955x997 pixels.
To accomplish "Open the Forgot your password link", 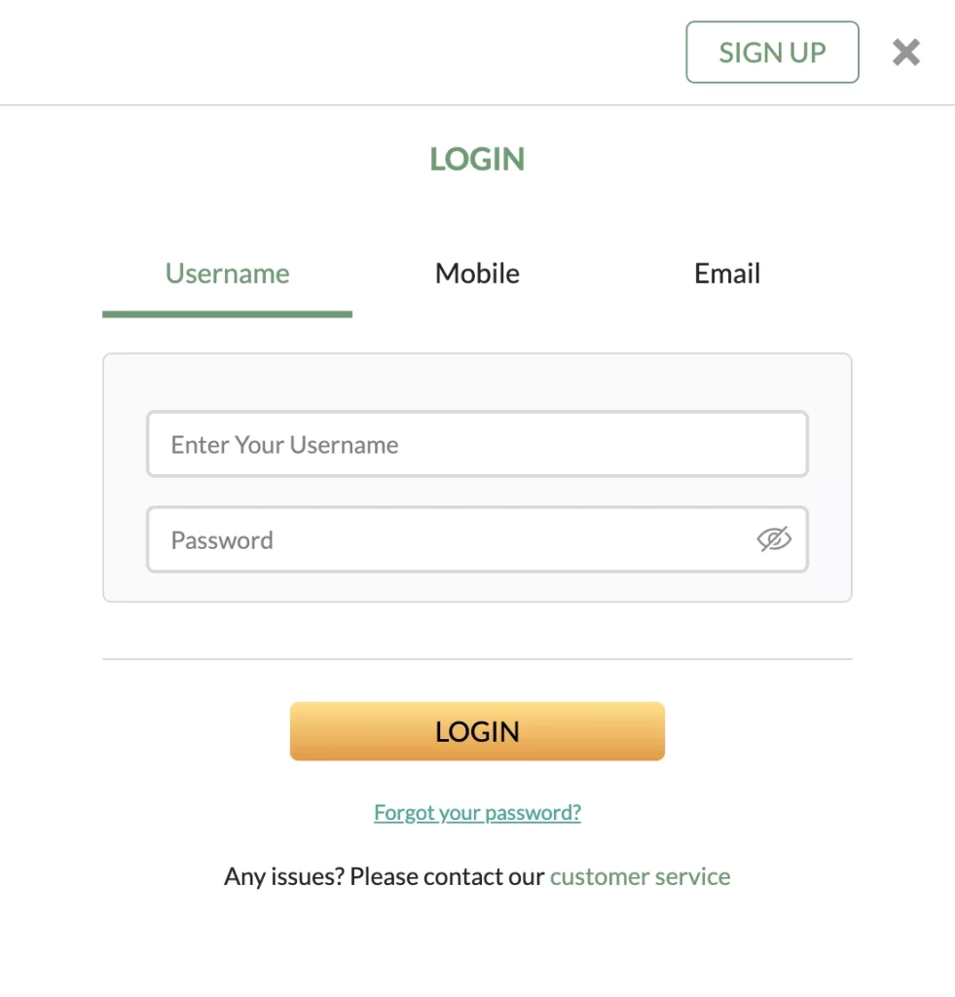I will (x=476, y=812).
